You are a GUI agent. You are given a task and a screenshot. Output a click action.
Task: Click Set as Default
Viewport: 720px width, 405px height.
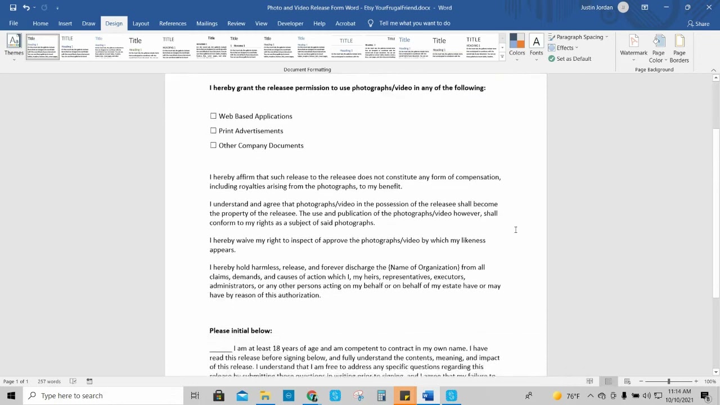[570, 58]
